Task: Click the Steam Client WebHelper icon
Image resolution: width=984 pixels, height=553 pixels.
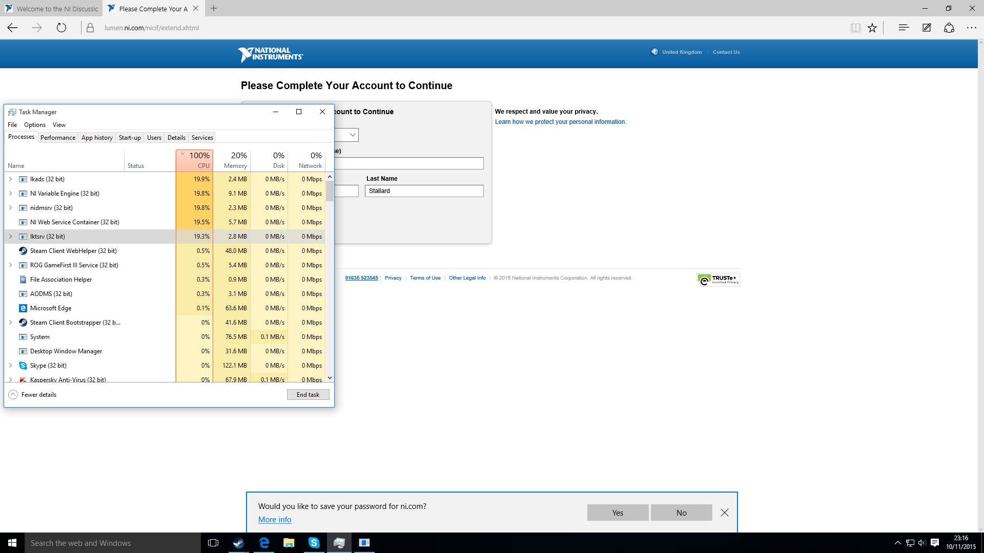Action: pos(23,250)
